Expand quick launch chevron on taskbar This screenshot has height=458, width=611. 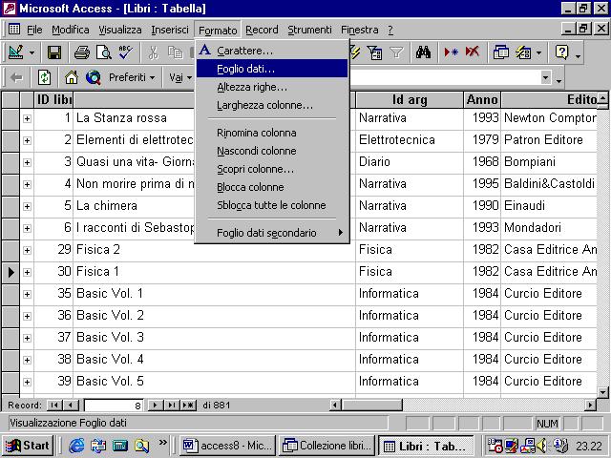pos(163,442)
